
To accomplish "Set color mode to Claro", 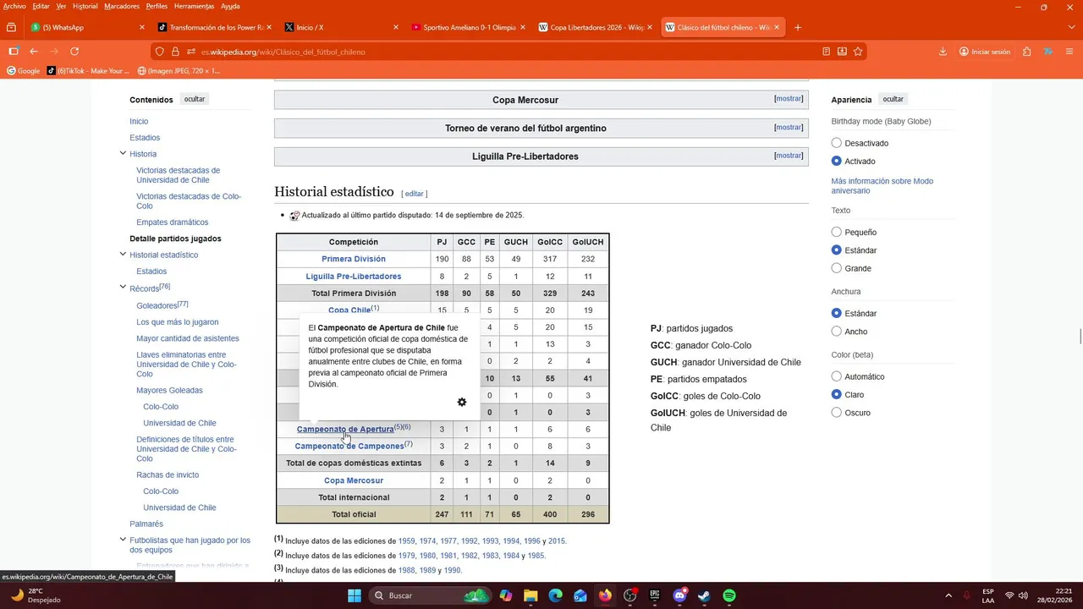I will tap(837, 394).
